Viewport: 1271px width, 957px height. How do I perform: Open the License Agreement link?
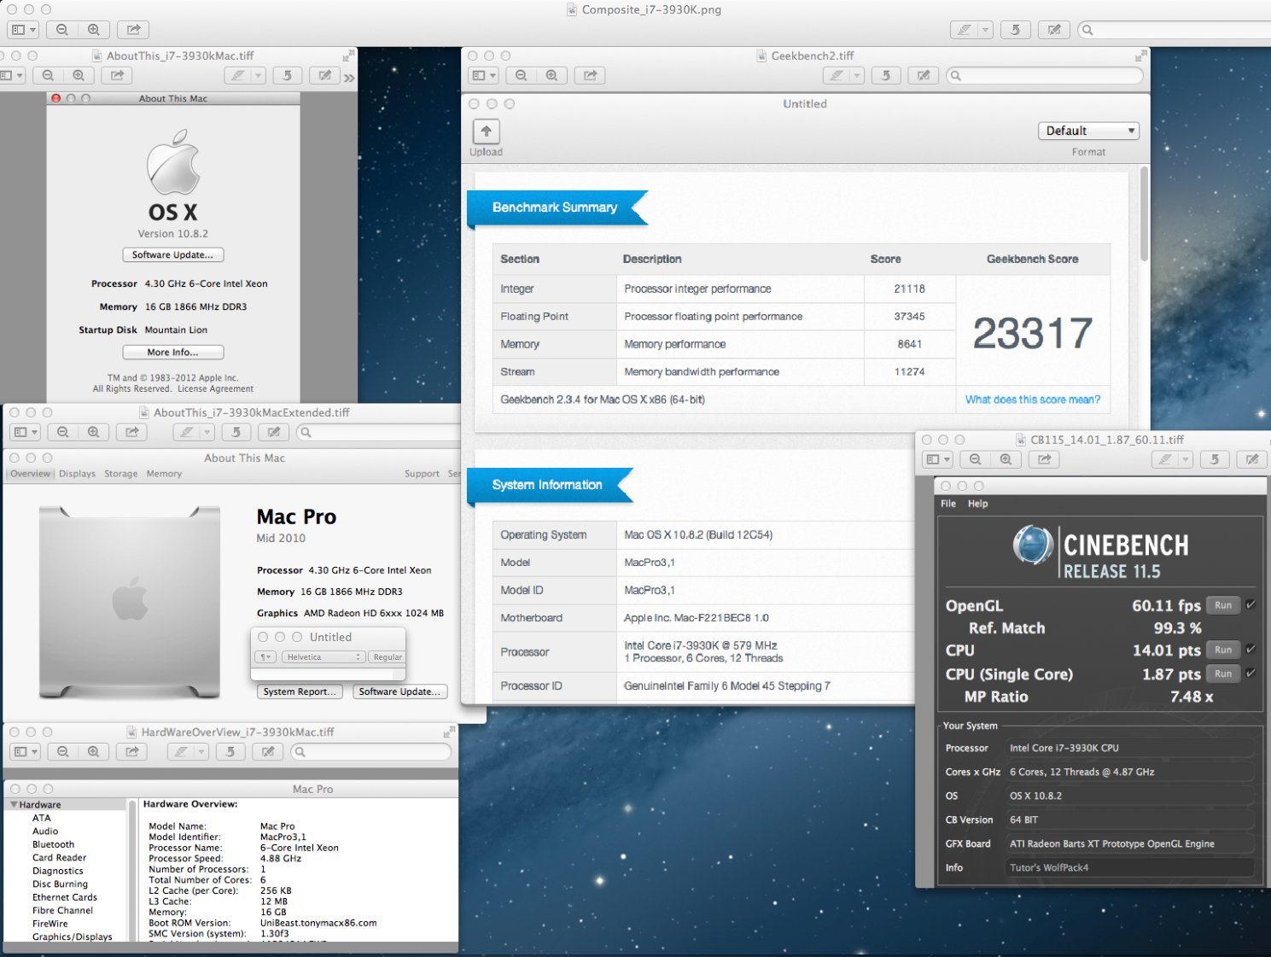(x=215, y=388)
